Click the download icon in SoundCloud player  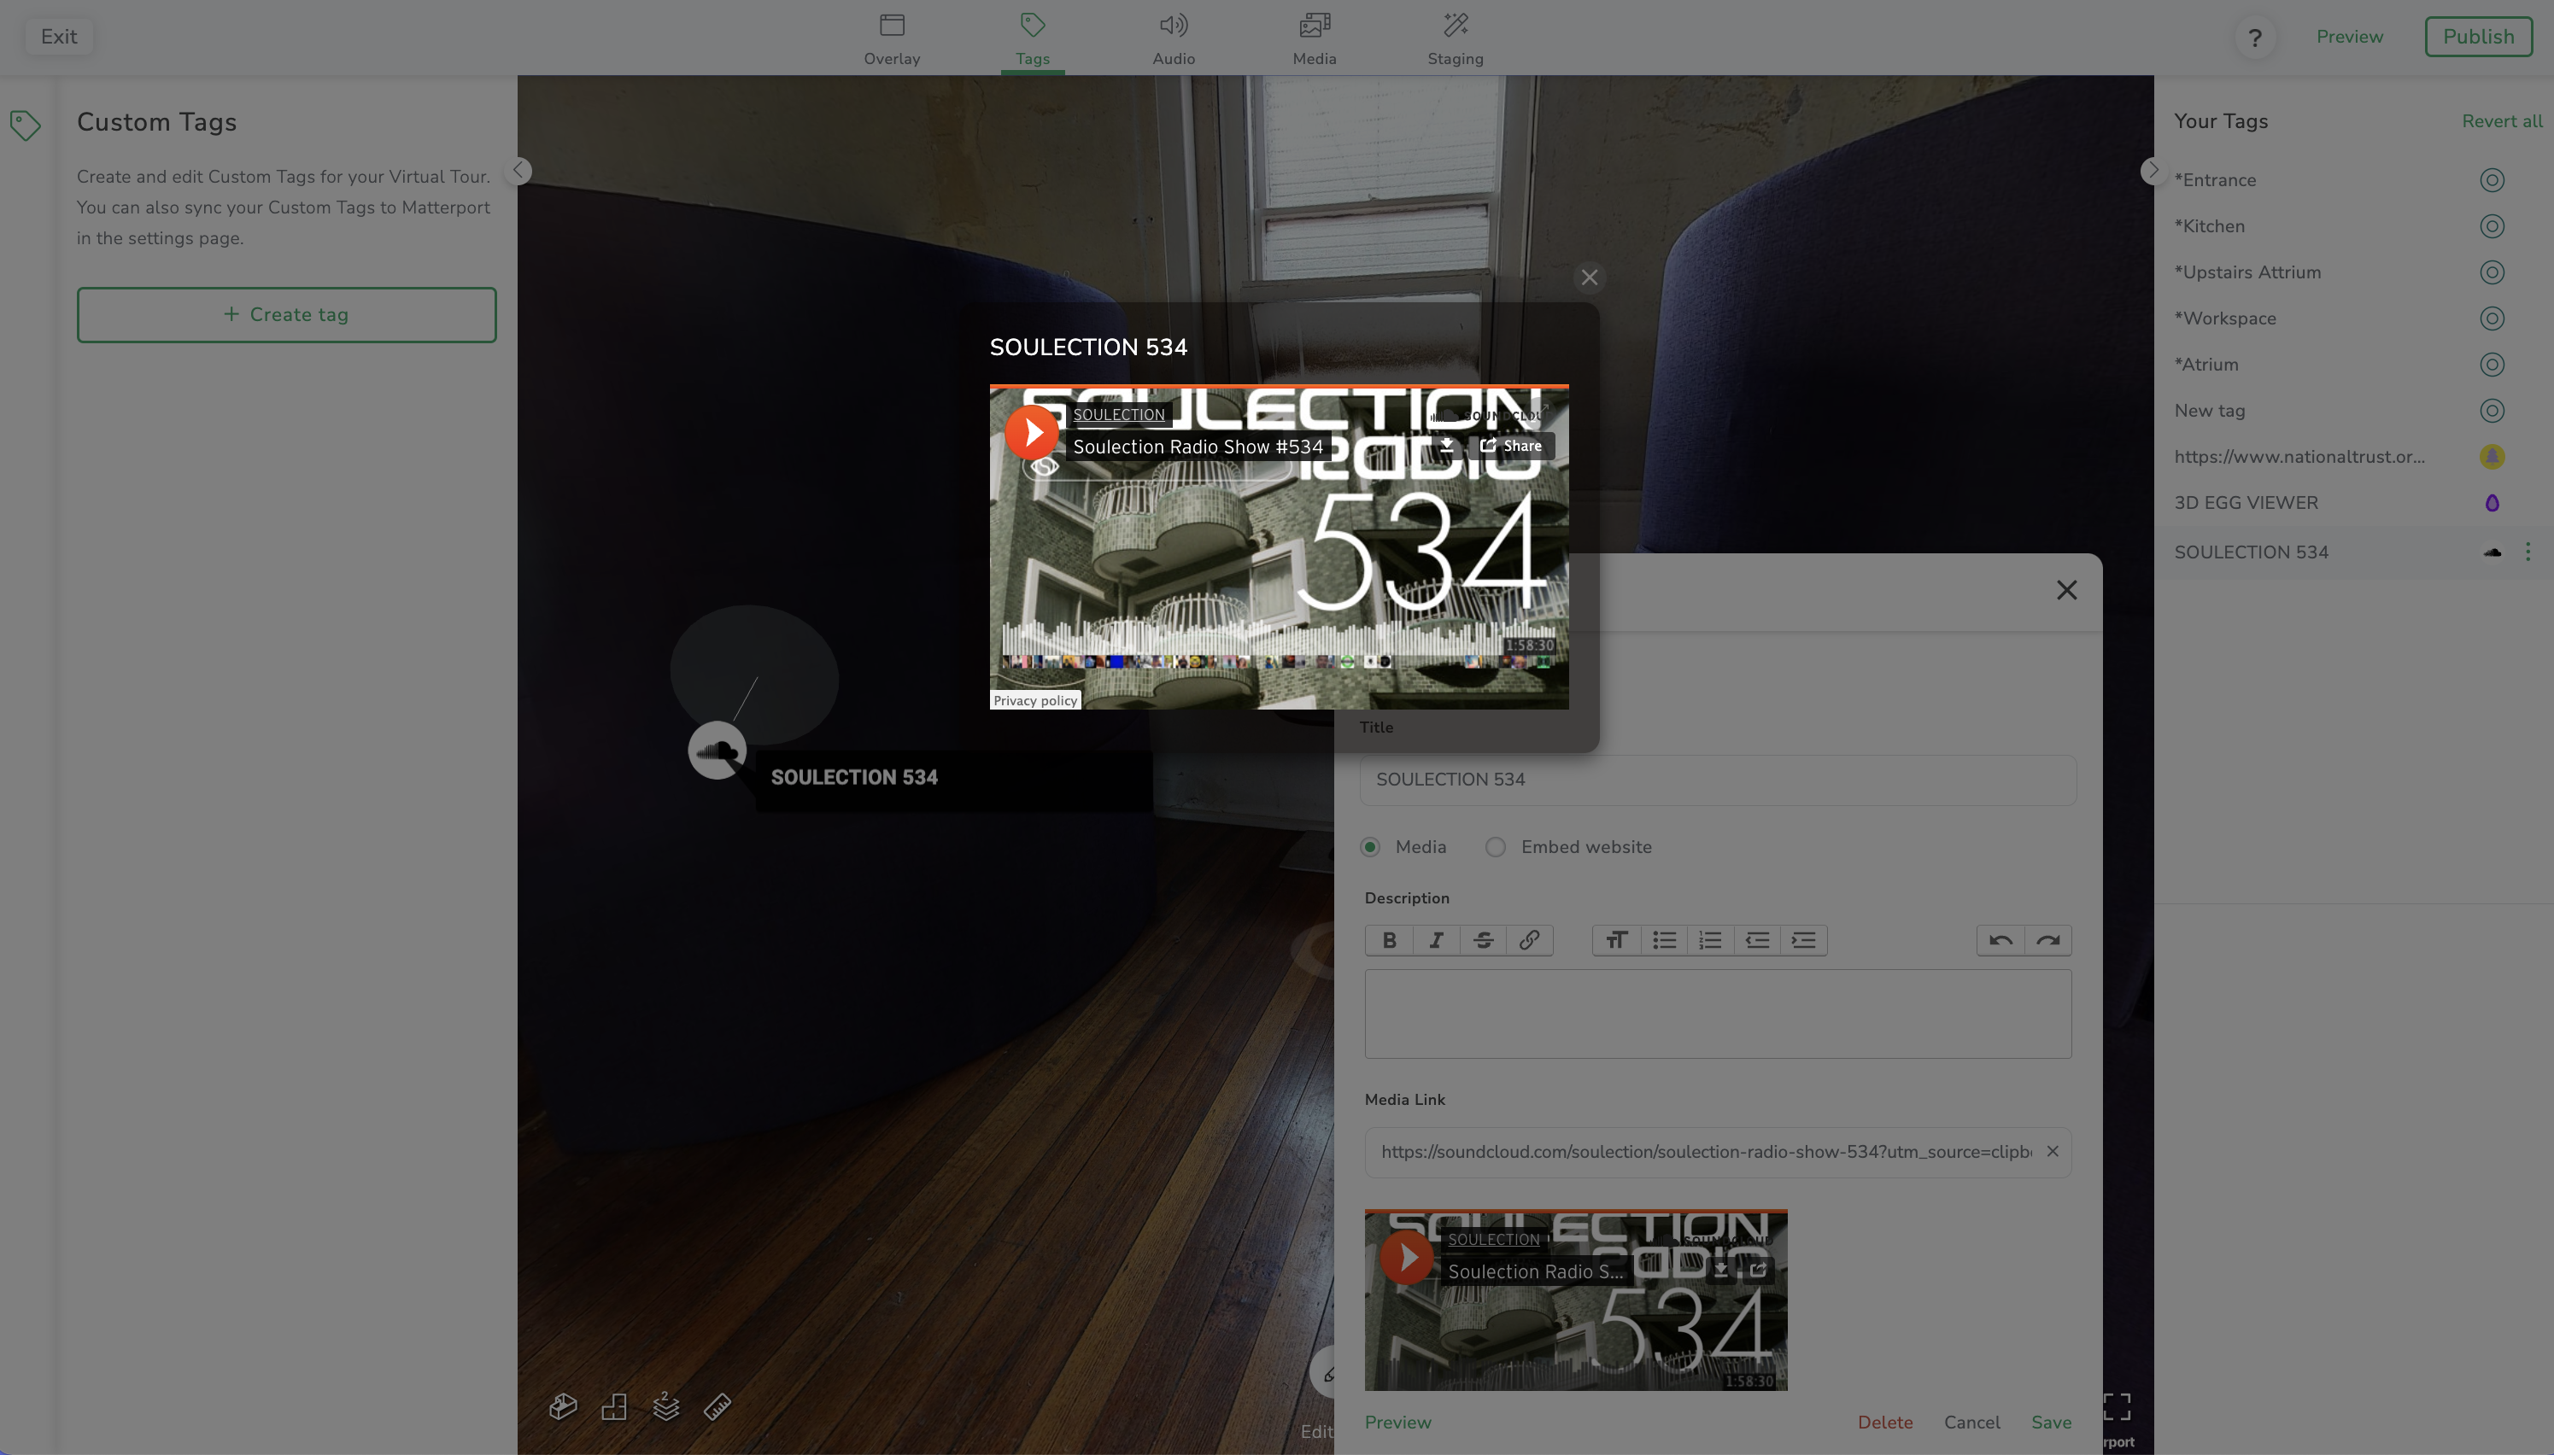point(1446,446)
